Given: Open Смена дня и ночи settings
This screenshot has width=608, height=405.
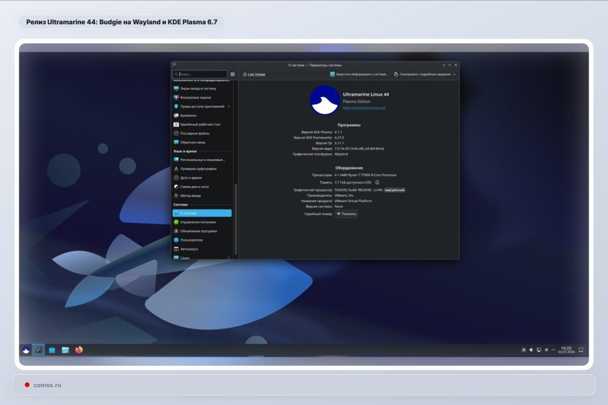Looking at the screenshot, I should [x=202, y=186].
